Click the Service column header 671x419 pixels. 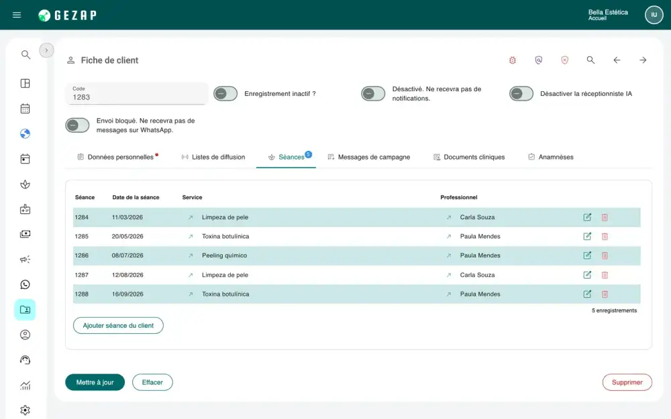[x=192, y=198]
